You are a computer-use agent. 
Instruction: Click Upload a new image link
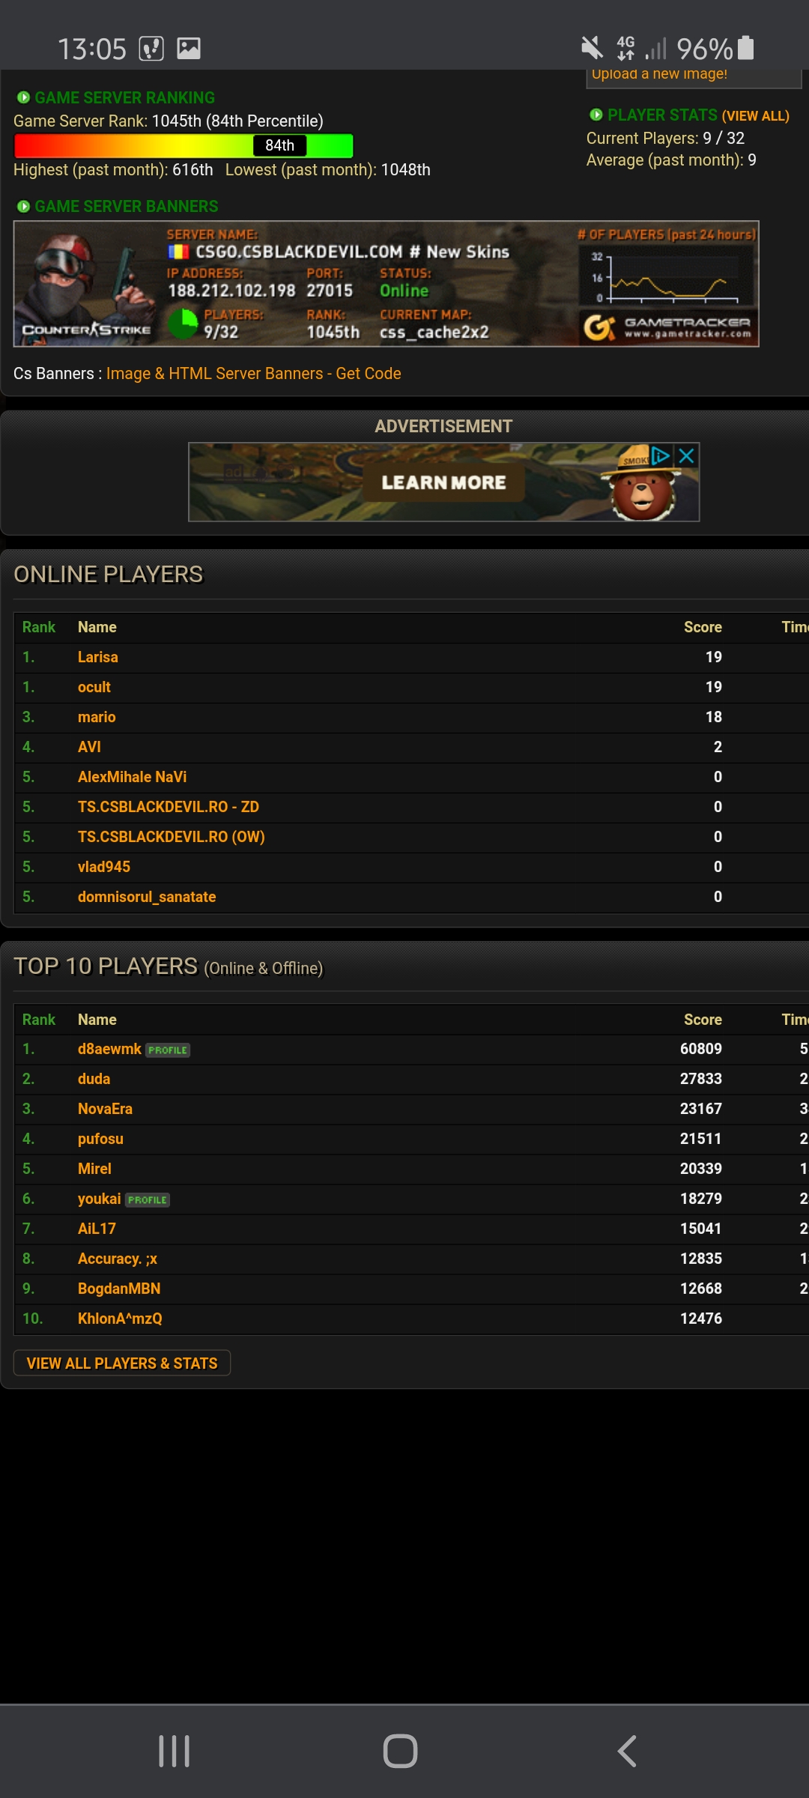(659, 74)
